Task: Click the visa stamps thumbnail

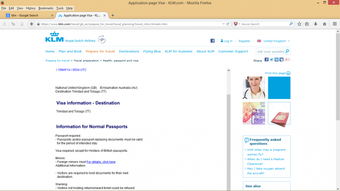Action: click(x=254, y=114)
